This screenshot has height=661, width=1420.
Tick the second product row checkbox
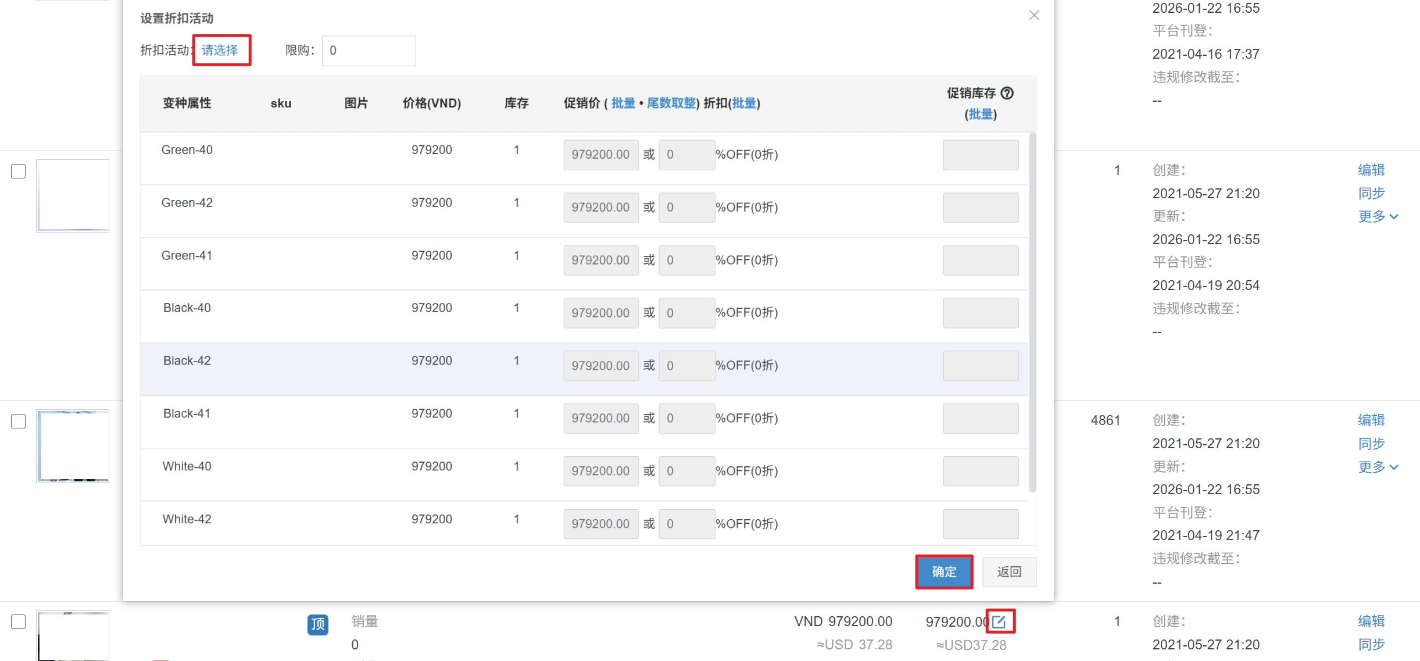tap(19, 421)
